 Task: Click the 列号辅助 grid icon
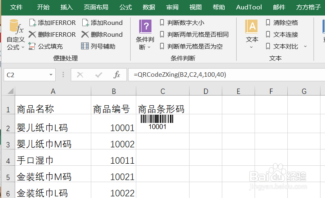click(85, 46)
